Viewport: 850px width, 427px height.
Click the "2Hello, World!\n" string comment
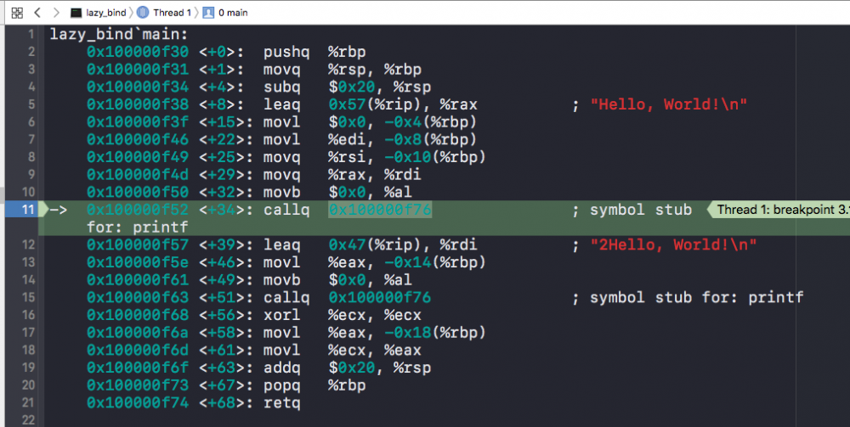click(673, 245)
